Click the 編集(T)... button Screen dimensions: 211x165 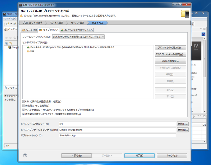tap(170, 74)
